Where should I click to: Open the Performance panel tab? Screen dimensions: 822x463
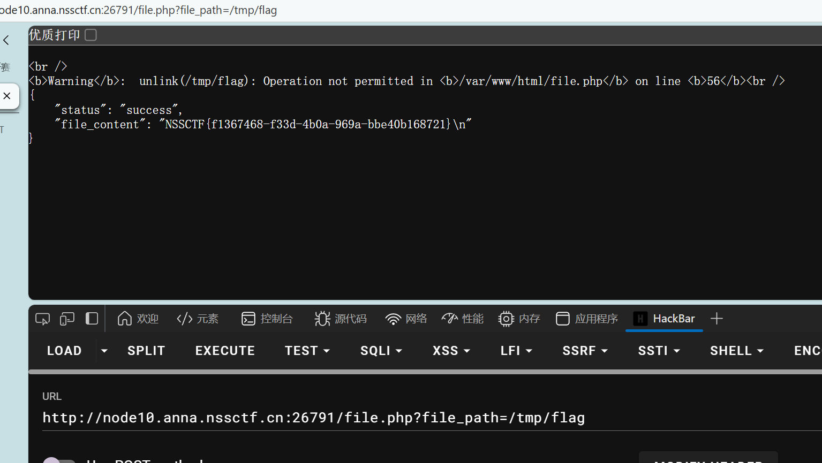[463, 319]
